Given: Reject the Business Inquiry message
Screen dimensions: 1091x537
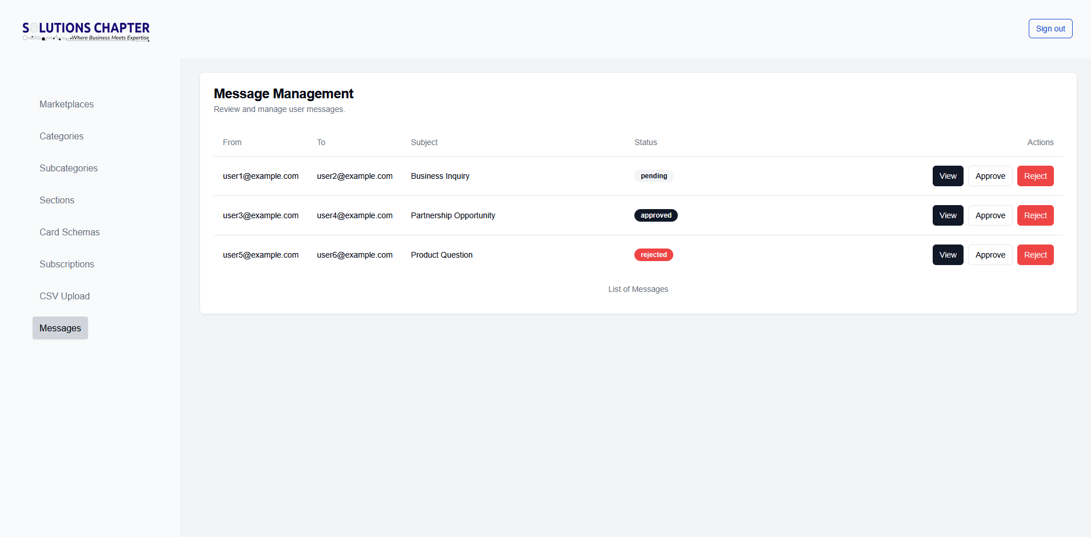Looking at the screenshot, I should [1035, 176].
